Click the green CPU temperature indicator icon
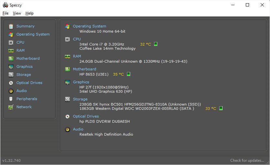This screenshot has height=165, width=270. tap(155, 44)
